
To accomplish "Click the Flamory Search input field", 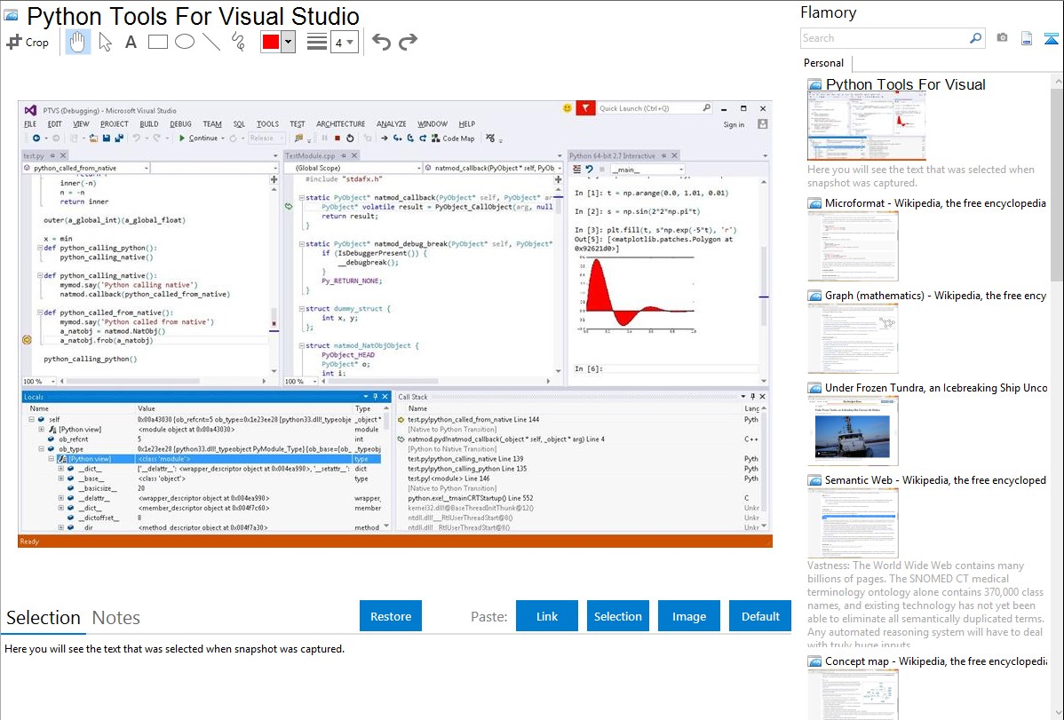I will 885,38.
